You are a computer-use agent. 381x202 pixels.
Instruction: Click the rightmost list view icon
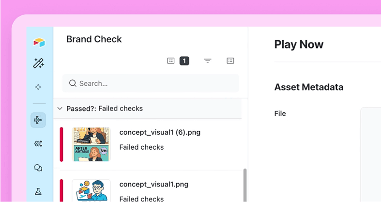click(230, 61)
